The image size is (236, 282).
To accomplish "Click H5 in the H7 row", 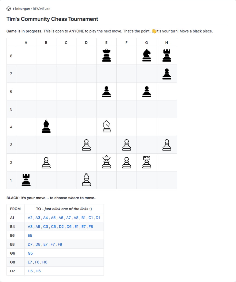I will pos(30,271).
